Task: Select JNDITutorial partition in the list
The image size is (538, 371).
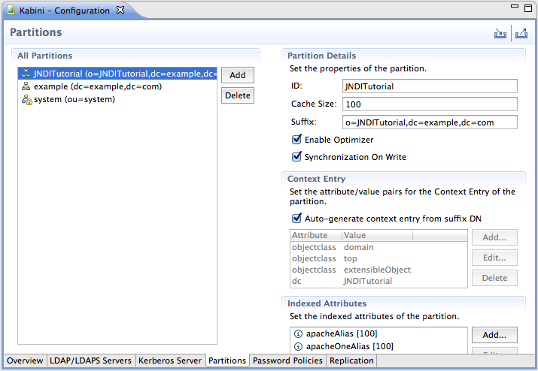Action: pos(117,74)
